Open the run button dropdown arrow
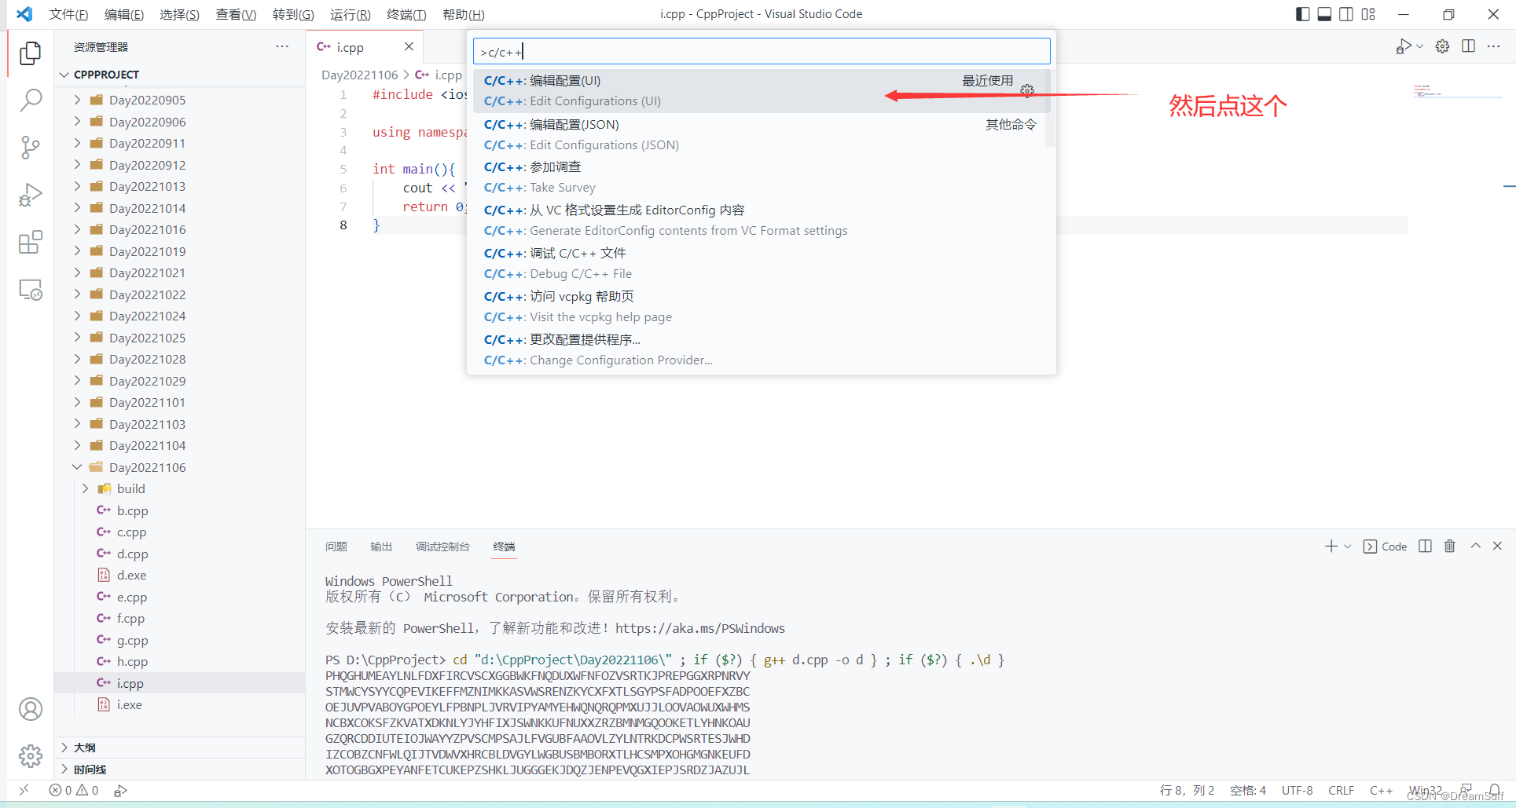 [x=1419, y=47]
